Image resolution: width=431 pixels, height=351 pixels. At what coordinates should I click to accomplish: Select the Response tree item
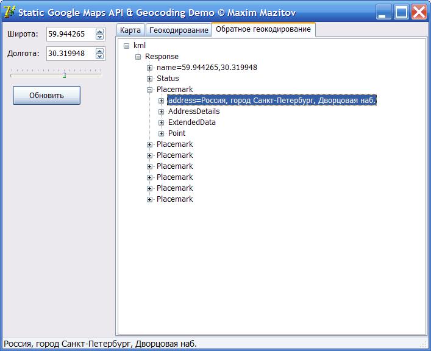(x=162, y=57)
